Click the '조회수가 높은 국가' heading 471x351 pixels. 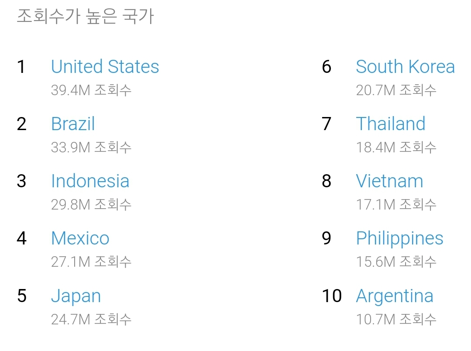86,17
